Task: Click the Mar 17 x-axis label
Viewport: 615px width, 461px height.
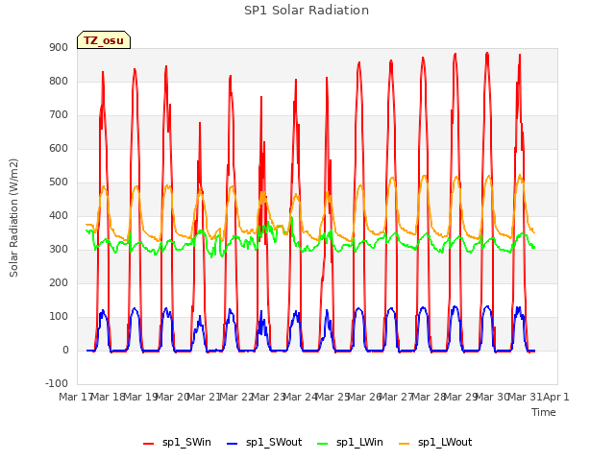Action: coord(75,397)
